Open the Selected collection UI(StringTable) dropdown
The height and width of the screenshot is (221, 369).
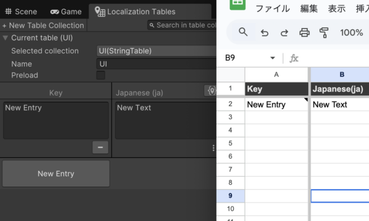[x=156, y=51]
